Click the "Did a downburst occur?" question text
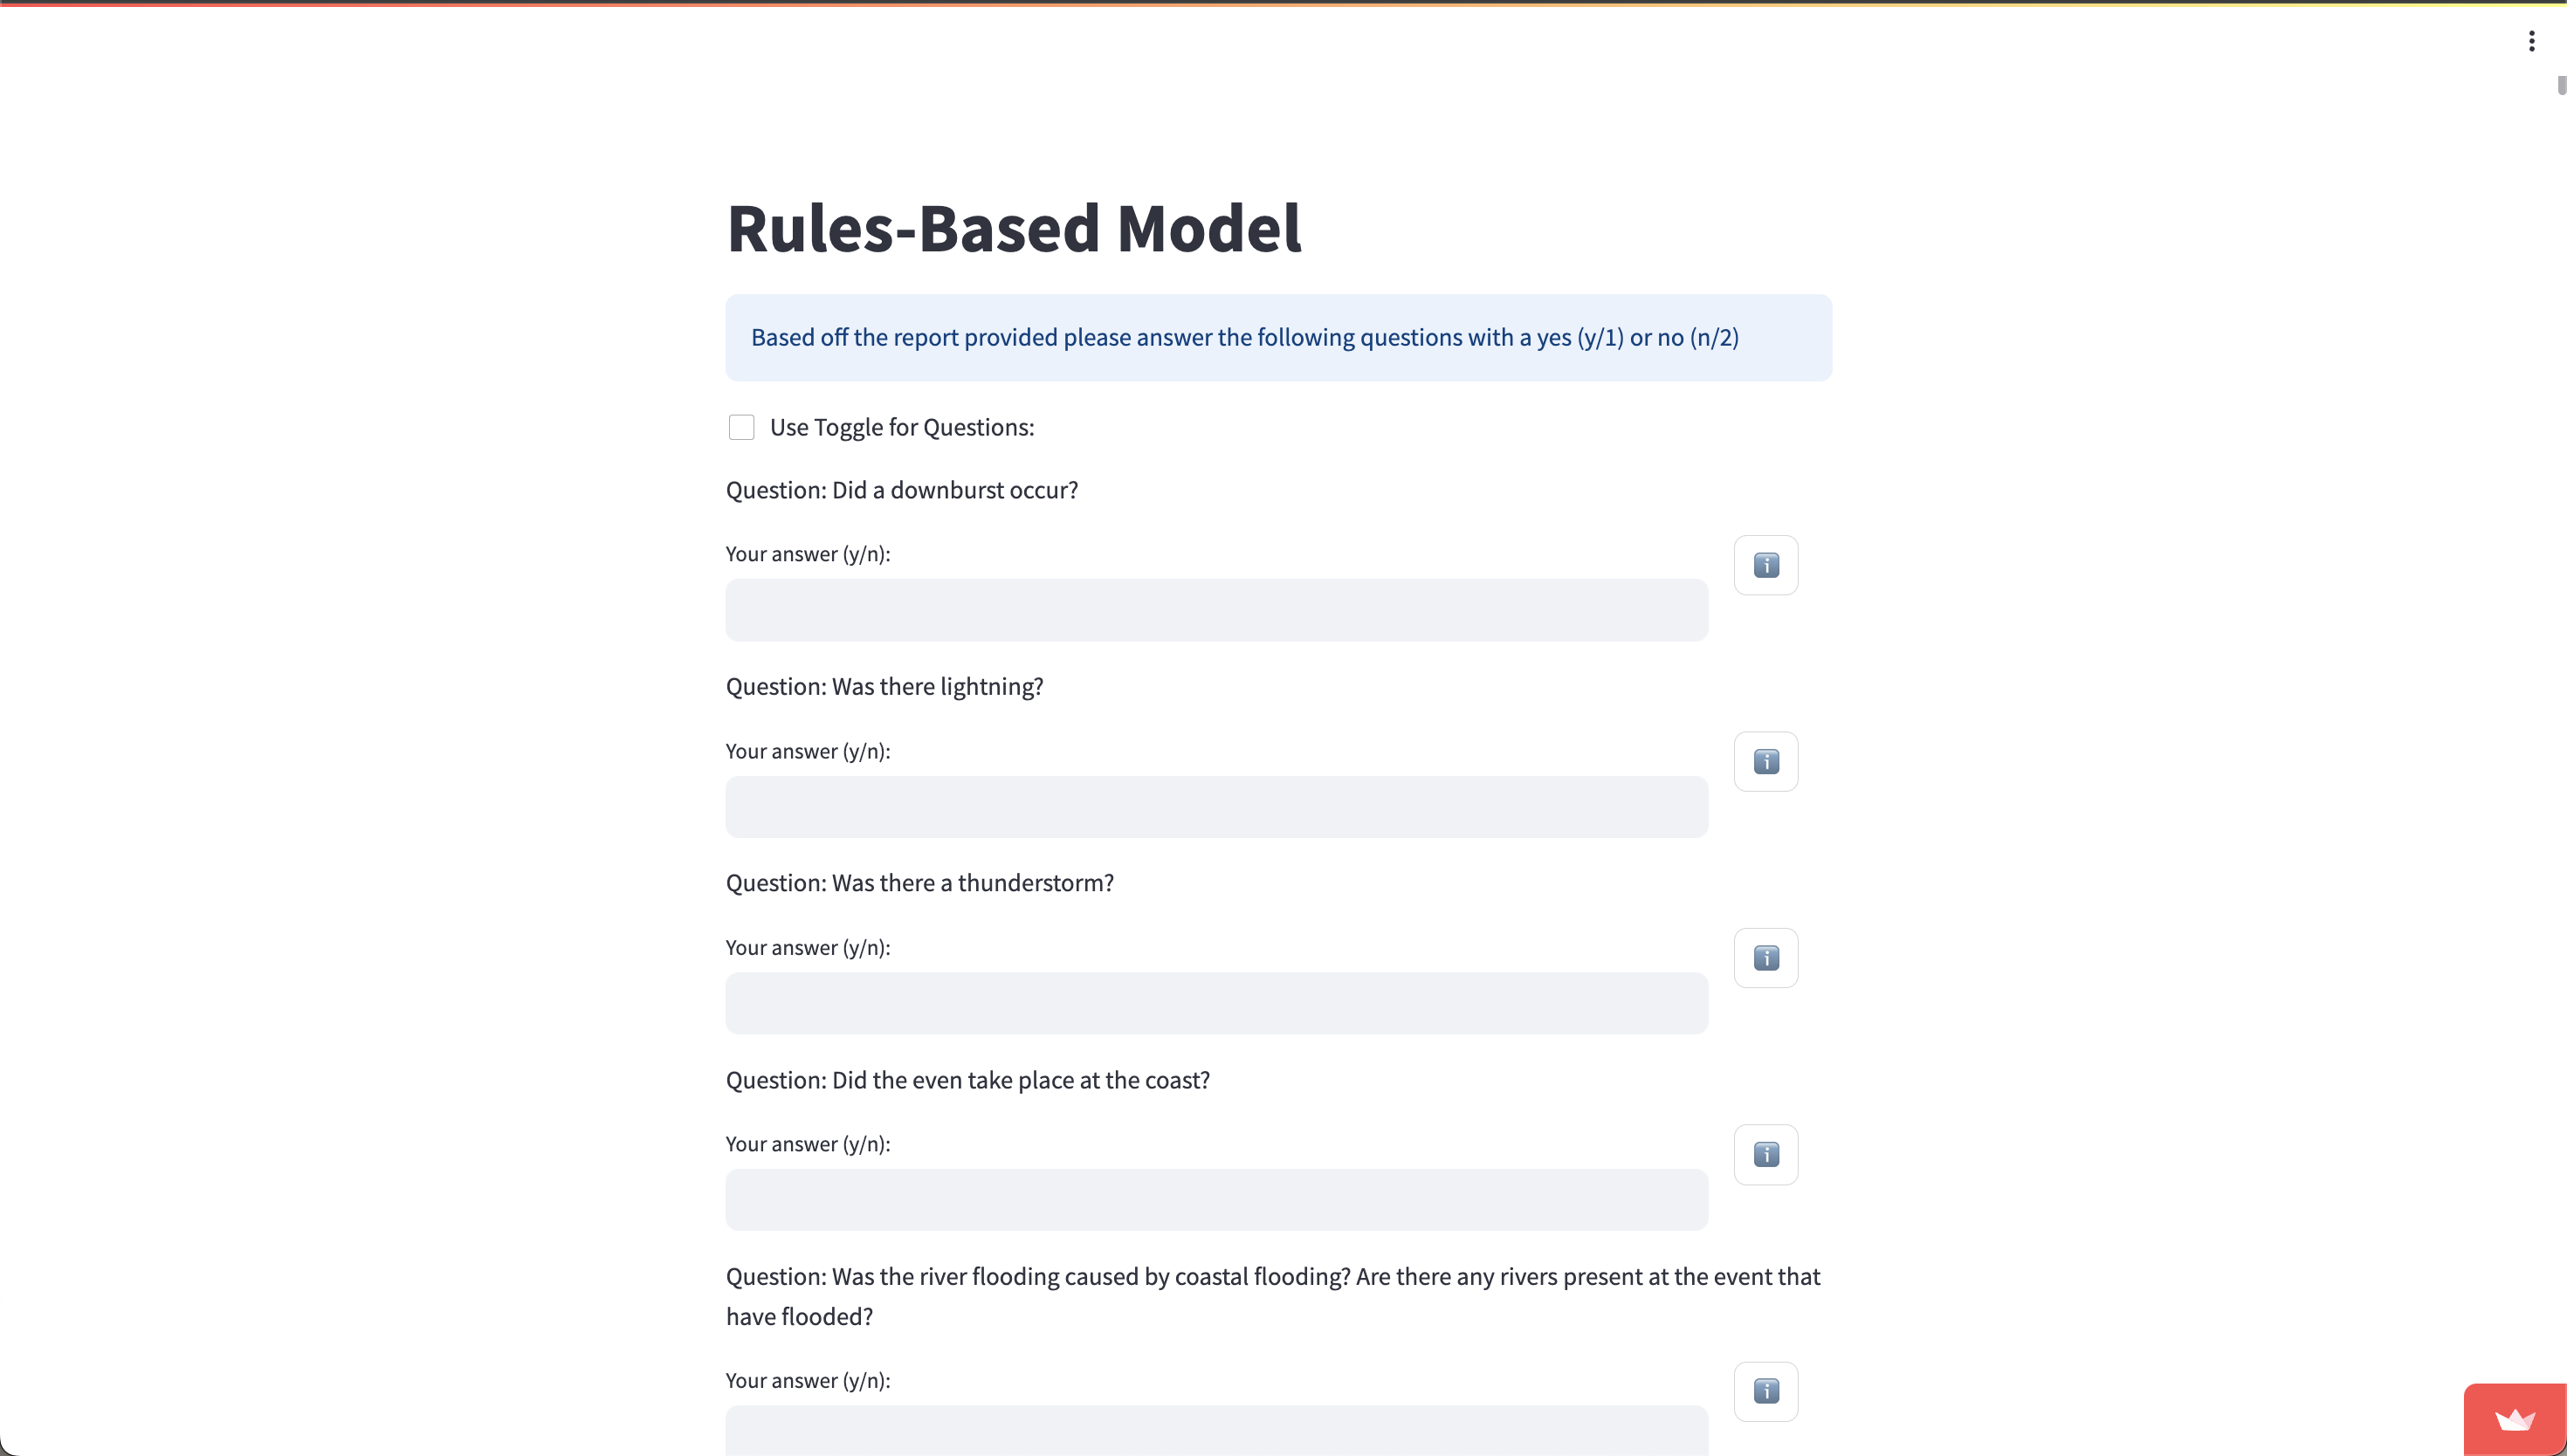2567x1456 pixels. [901, 490]
